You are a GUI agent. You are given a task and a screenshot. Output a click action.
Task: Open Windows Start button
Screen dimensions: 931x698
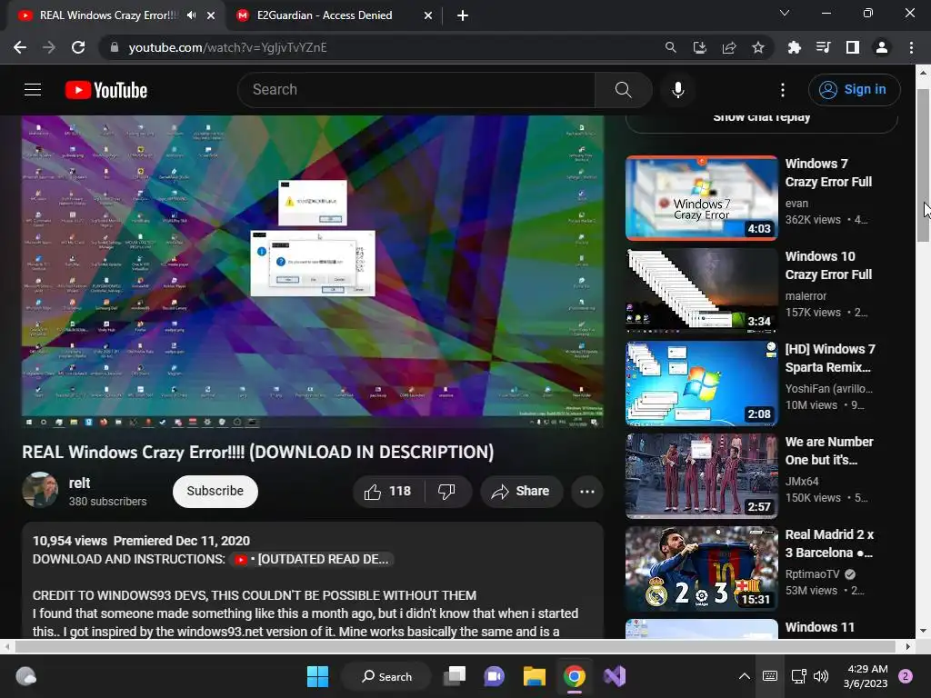[x=317, y=676]
